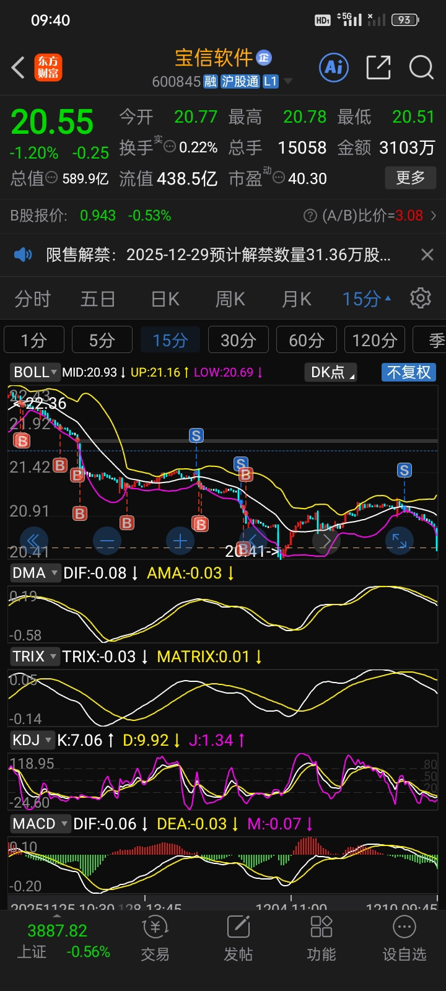
Task: Tap the 企 enterprise badge next to title
Action: click(264, 58)
